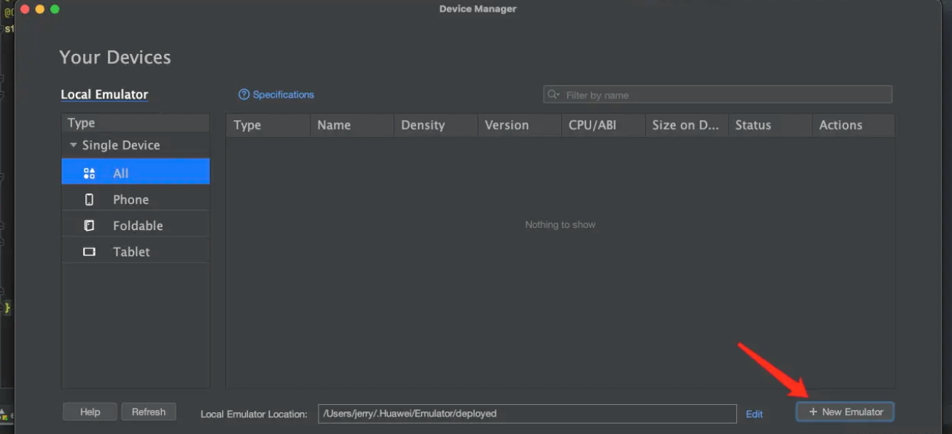The height and width of the screenshot is (434, 952).
Task: Click the All devices grid icon
Action: (90, 173)
